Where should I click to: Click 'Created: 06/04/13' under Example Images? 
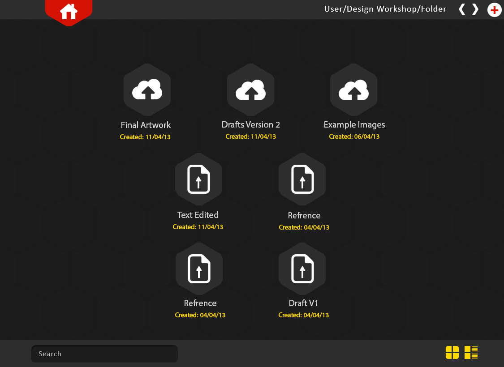click(x=354, y=137)
